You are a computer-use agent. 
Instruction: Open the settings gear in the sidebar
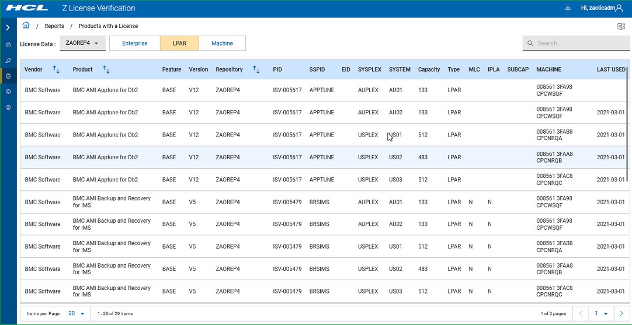(8, 92)
